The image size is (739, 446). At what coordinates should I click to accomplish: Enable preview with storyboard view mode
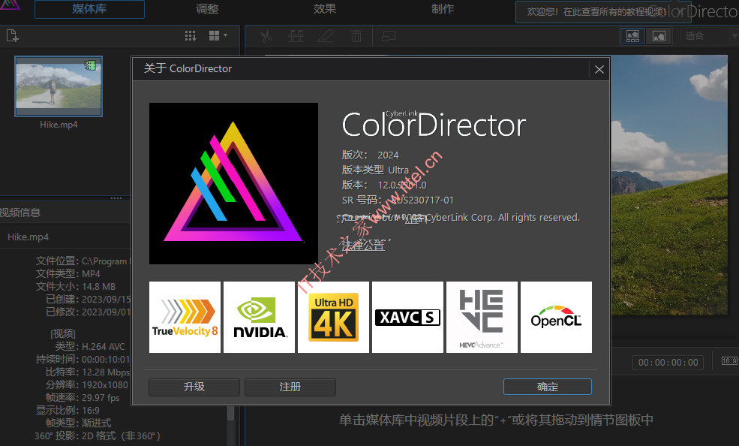point(632,36)
